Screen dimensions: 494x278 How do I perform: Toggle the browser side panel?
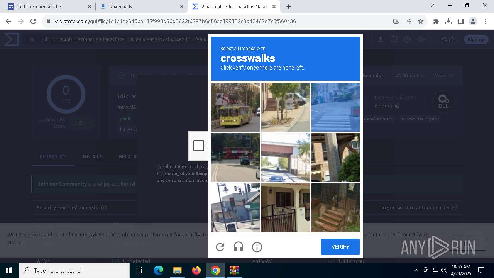click(461, 21)
